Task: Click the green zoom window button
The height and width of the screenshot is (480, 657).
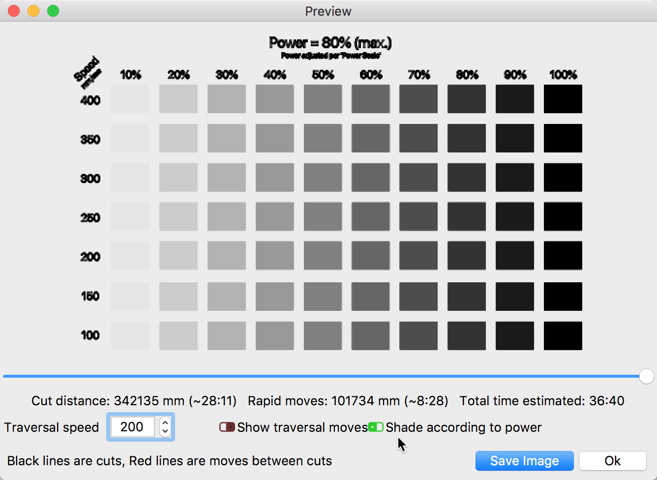Action: [53, 11]
